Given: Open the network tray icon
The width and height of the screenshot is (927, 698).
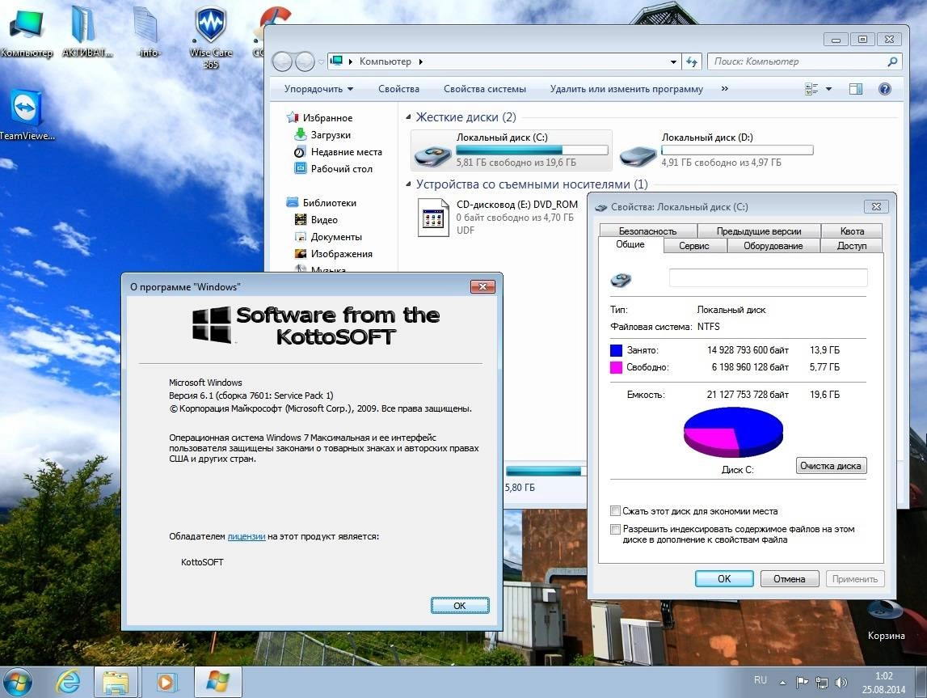Looking at the screenshot, I should (x=821, y=682).
